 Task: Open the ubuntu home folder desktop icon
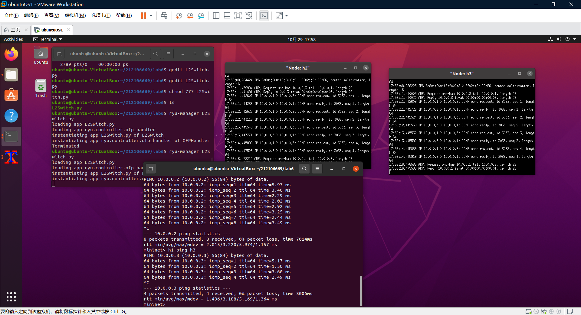click(41, 56)
